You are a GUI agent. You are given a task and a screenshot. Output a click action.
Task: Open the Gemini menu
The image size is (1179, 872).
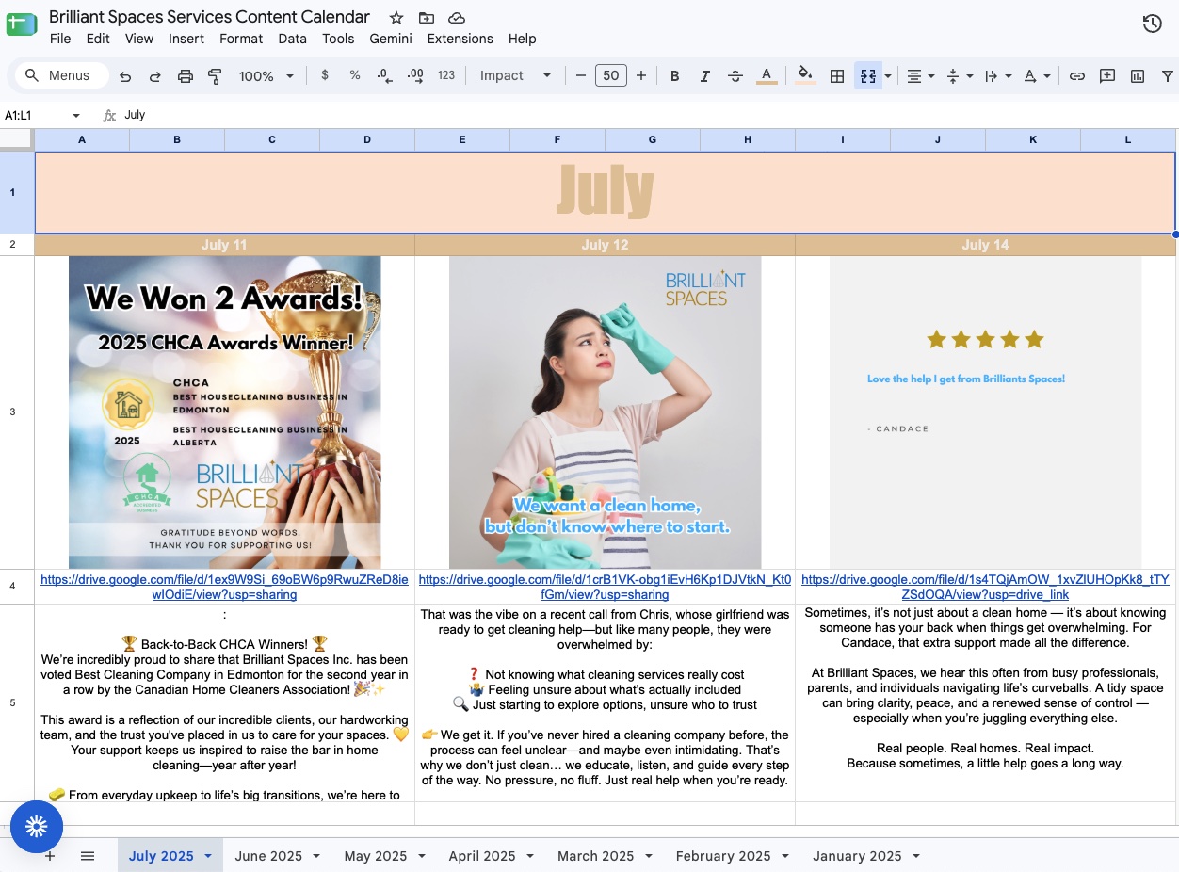pyautogui.click(x=391, y=39)
